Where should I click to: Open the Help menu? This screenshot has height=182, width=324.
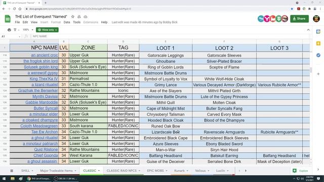pyautogui.click(x=104, y=22)
